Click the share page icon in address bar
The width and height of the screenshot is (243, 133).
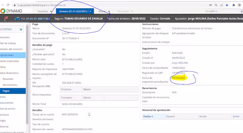pos(222,5)
